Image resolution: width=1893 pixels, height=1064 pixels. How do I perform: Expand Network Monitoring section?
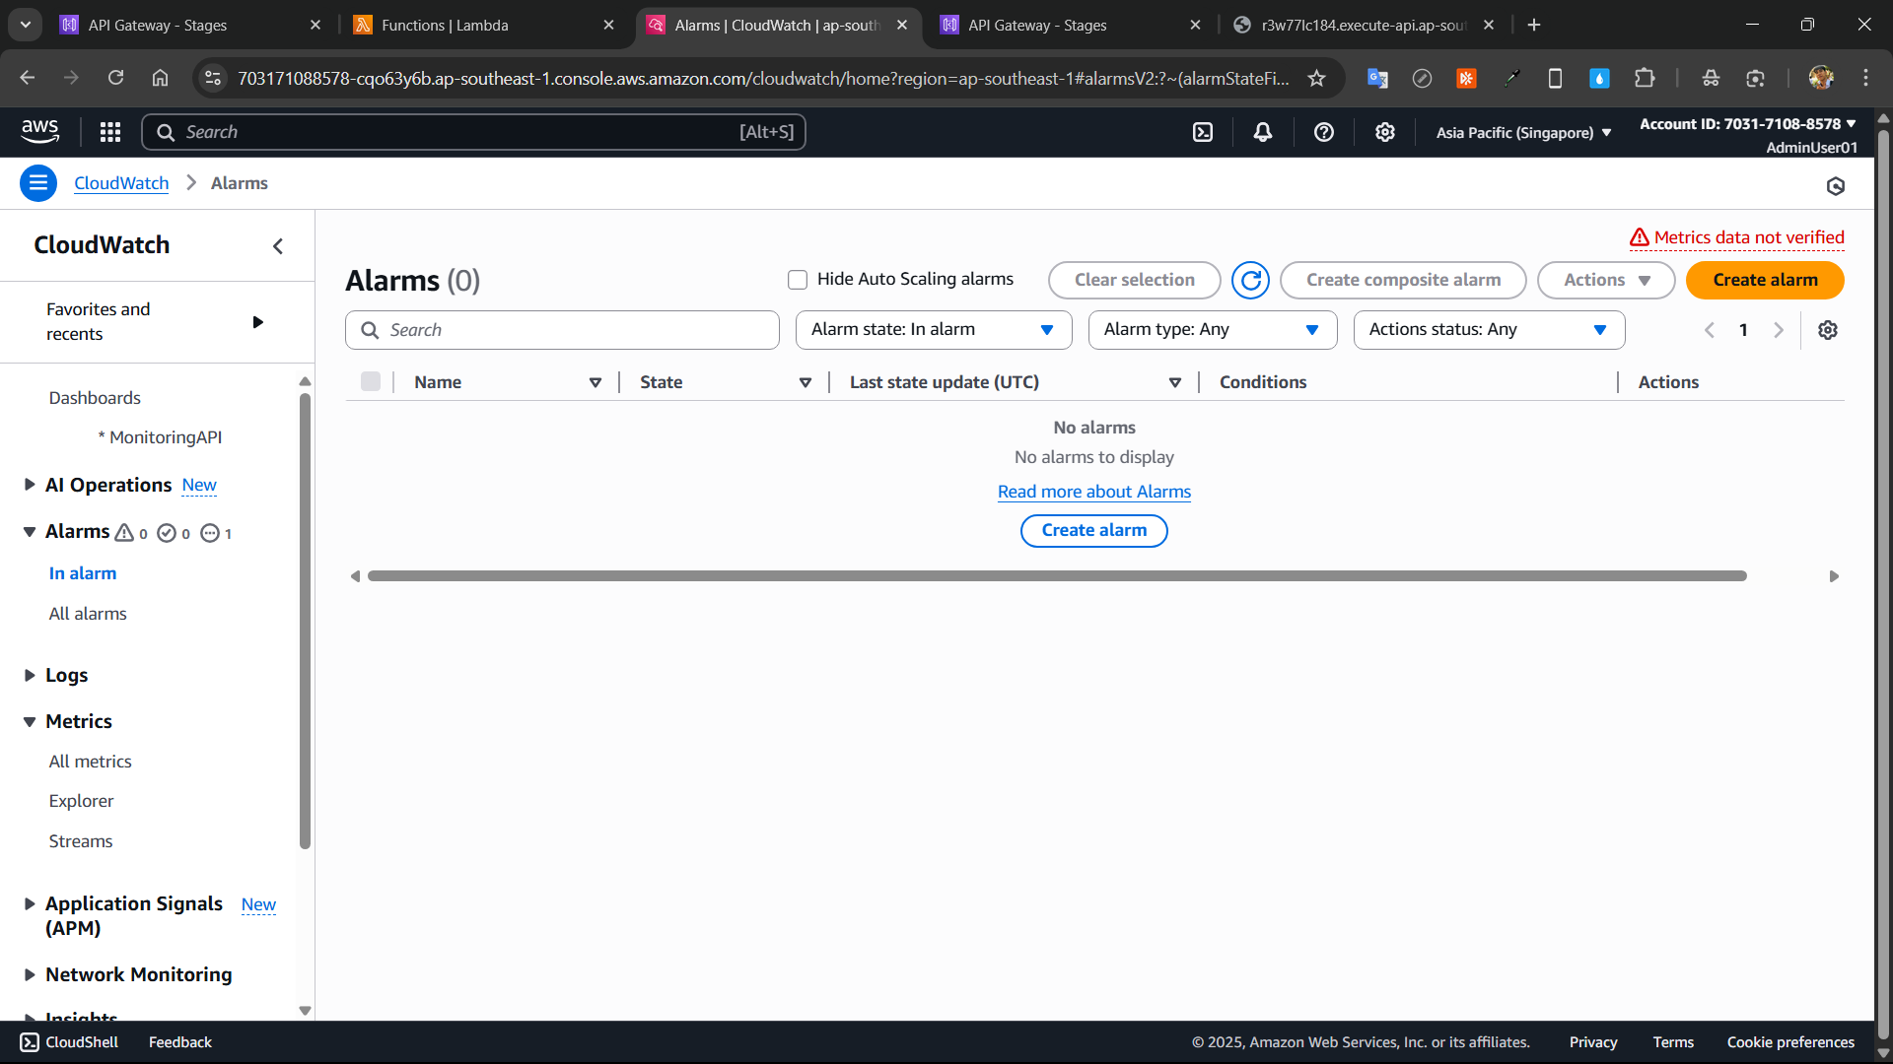(x=30, y=974)
